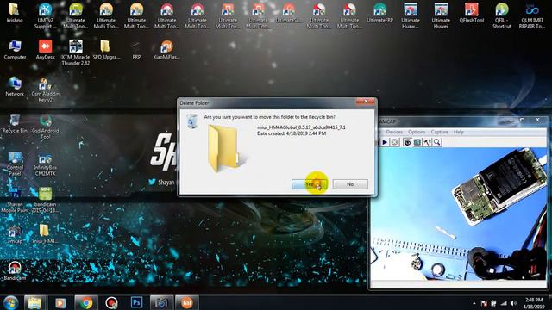Open the Options menu in AMCap
552x310 pixels.
417,132
